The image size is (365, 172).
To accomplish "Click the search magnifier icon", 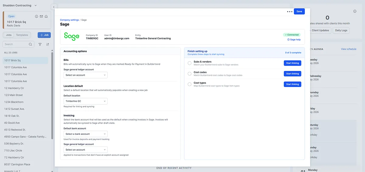I will pyautogui.click(x=30, y=44).
